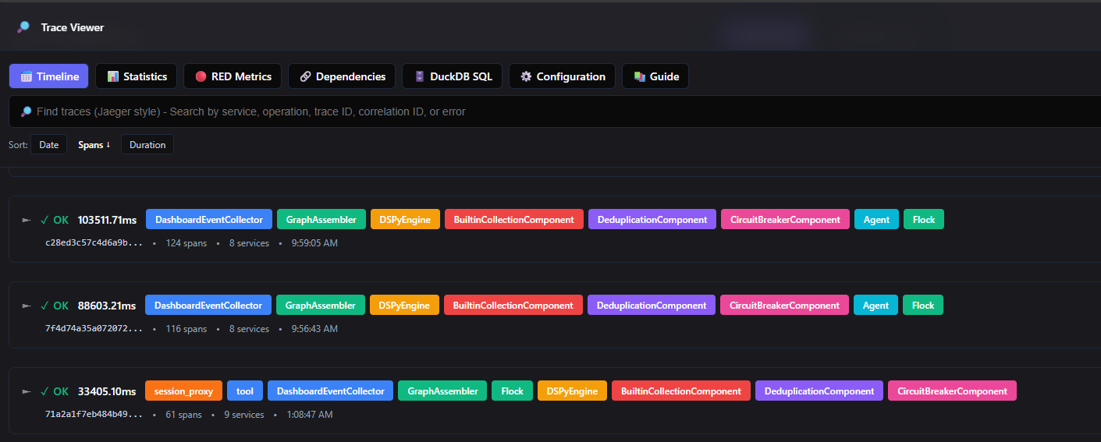Open the RED Metrics tab

[x=233, y=76]
